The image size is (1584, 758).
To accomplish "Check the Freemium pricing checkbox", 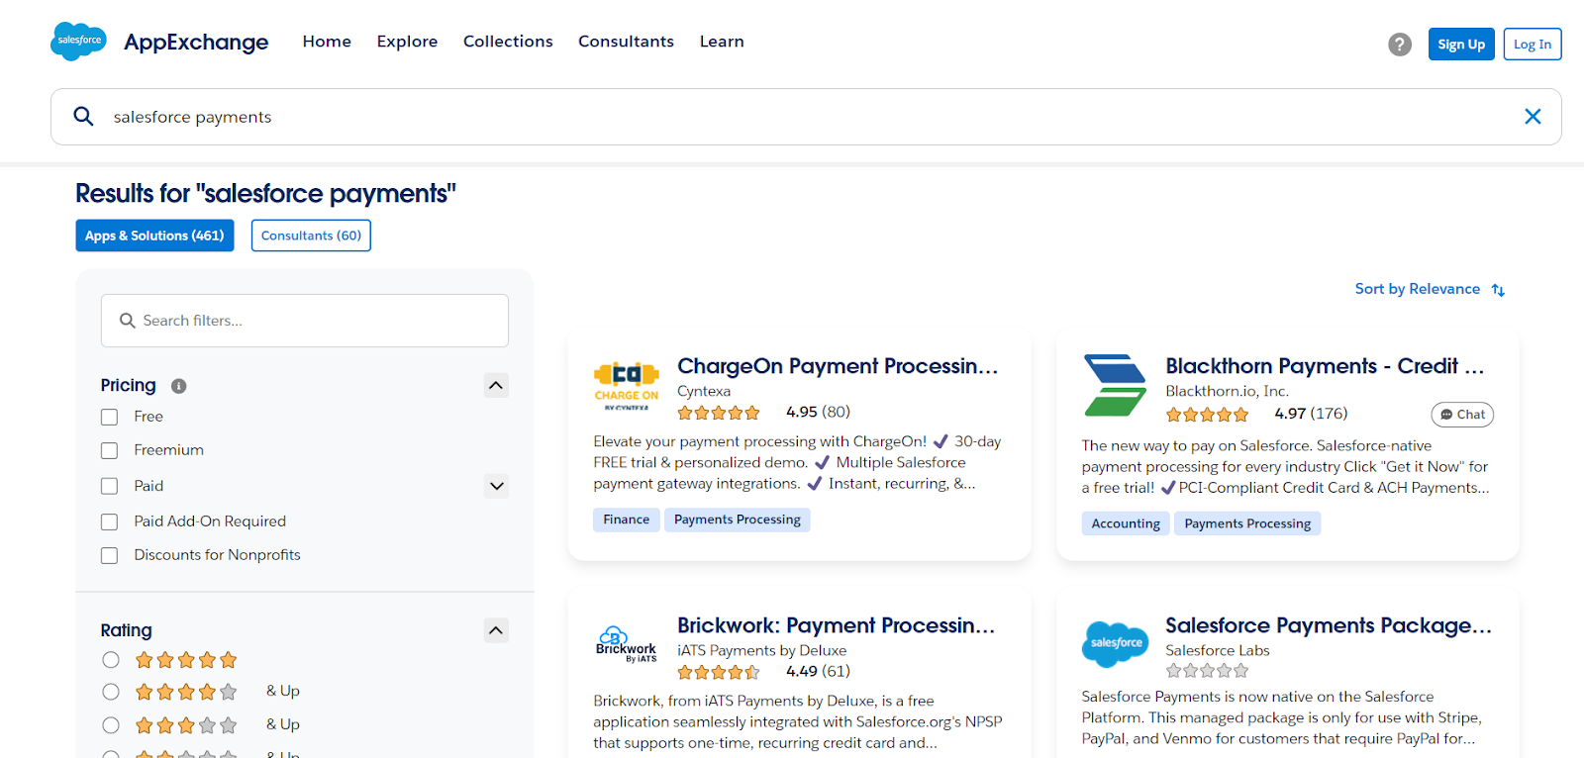I will (110, 451).
